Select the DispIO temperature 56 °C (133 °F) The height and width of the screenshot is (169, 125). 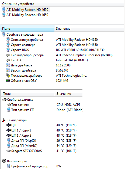[x=66, y=141]
